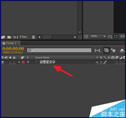Screen dimensions: 126x118
Task: Click the text layer T icon
Action: 36,62
